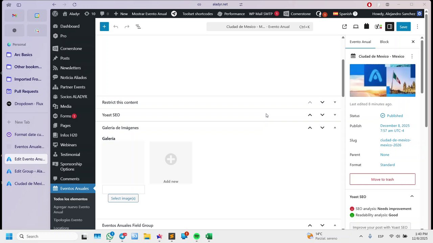Screen dimensions: 433x243
Task: Click the WordPress logo in admin bar
Action: coord(55,14)
